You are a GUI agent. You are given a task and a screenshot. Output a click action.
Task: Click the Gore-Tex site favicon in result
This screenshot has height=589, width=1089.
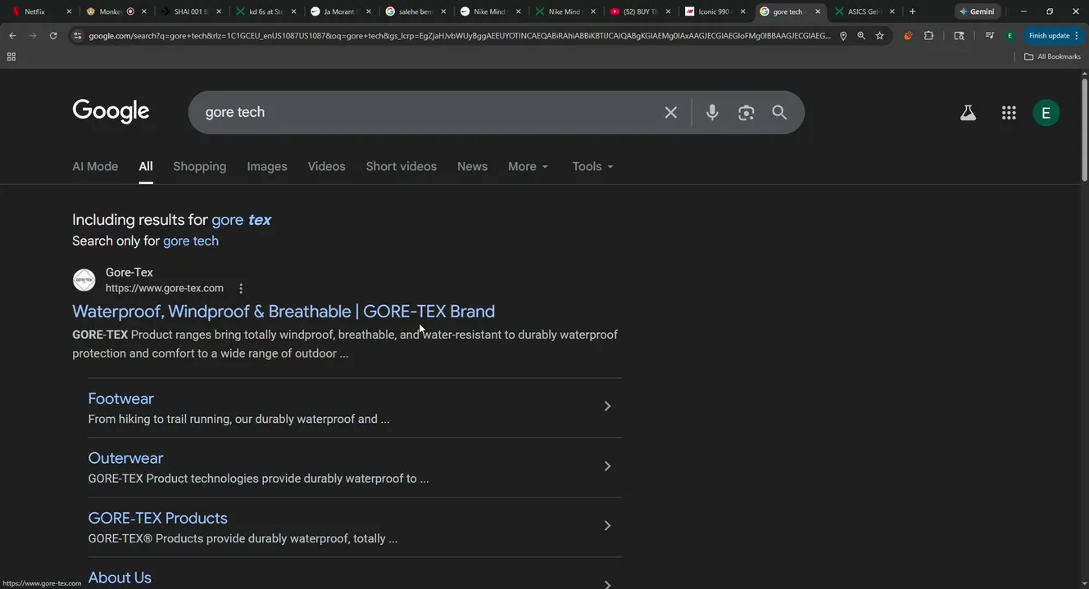(x=84, y=280)
